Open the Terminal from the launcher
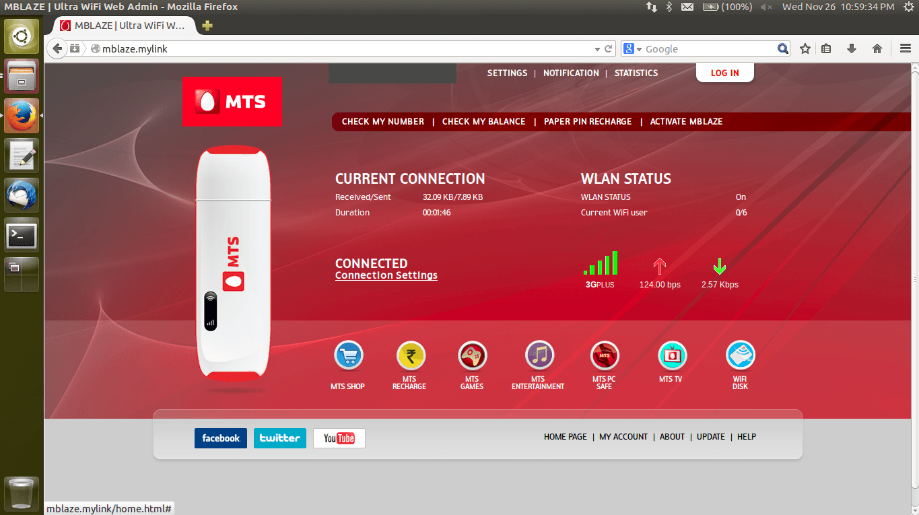This screenshot has width=919, height=515. click(x=22, y=235)
